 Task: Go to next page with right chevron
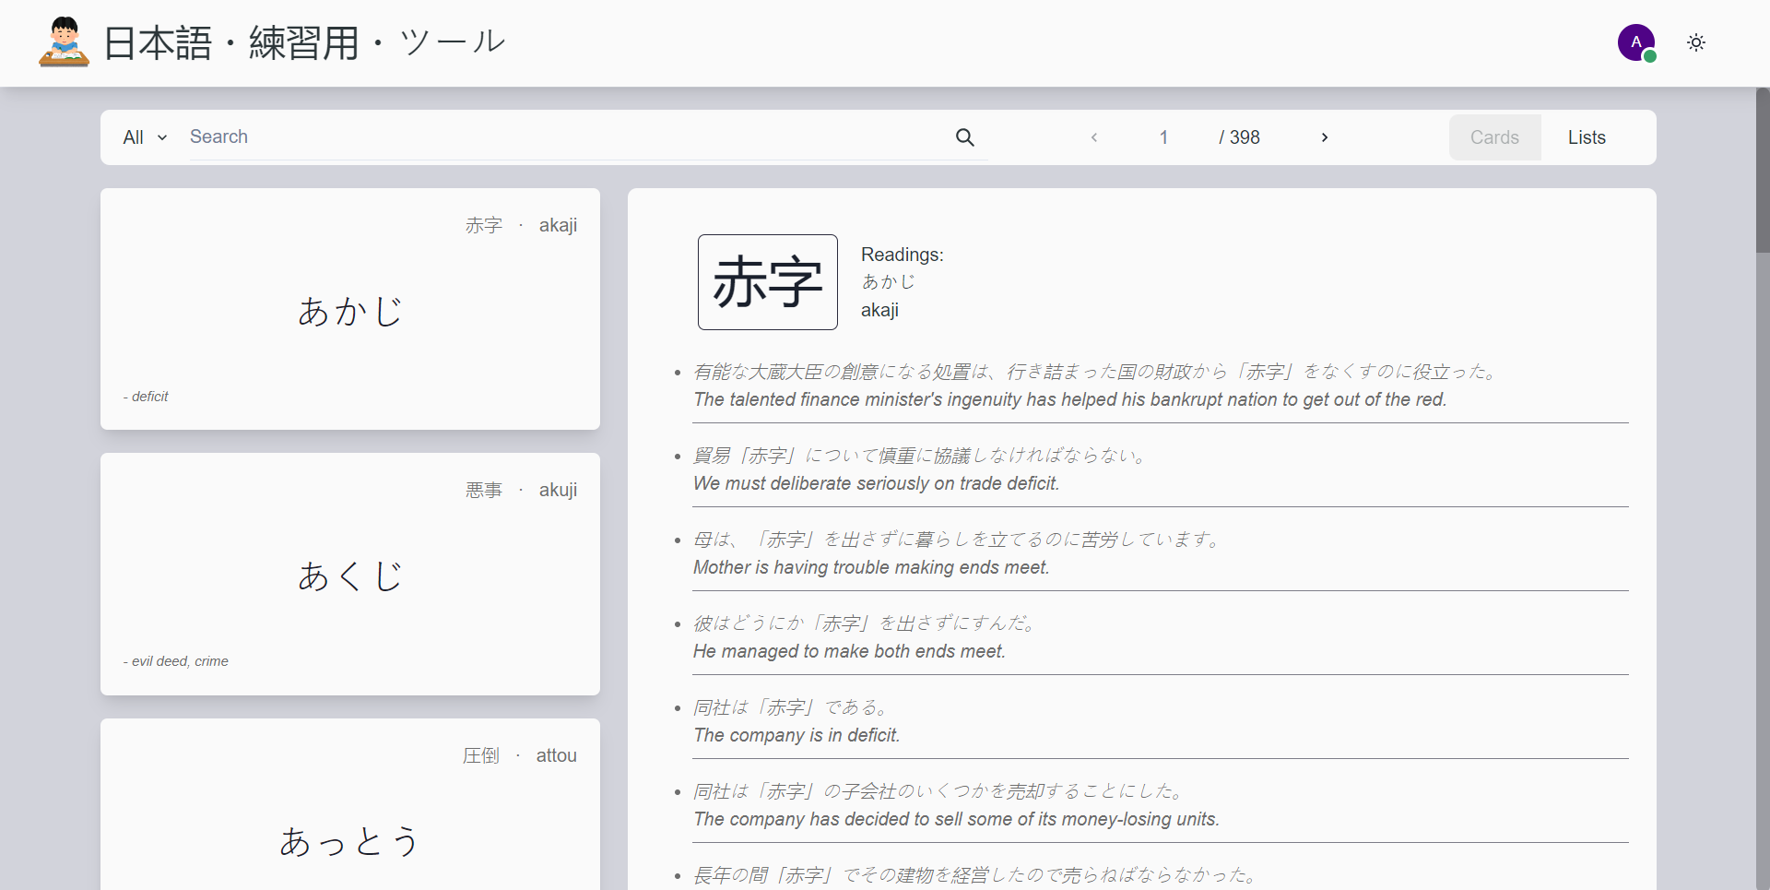1325,136
